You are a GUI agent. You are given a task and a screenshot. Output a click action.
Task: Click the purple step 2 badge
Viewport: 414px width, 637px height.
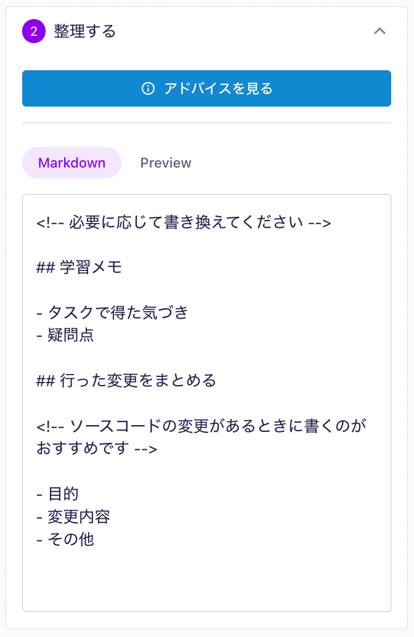[34, 31]
